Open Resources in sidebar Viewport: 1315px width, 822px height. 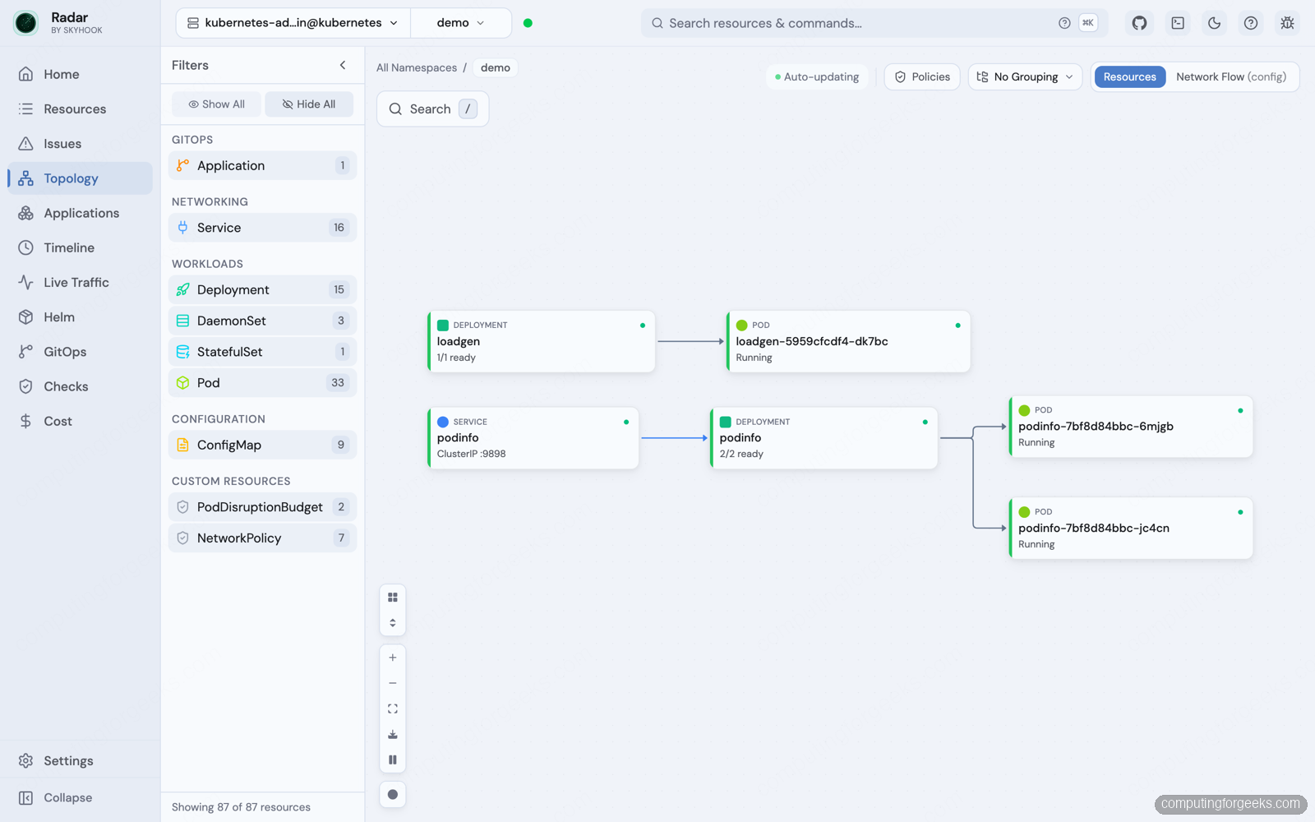point(80,109)
